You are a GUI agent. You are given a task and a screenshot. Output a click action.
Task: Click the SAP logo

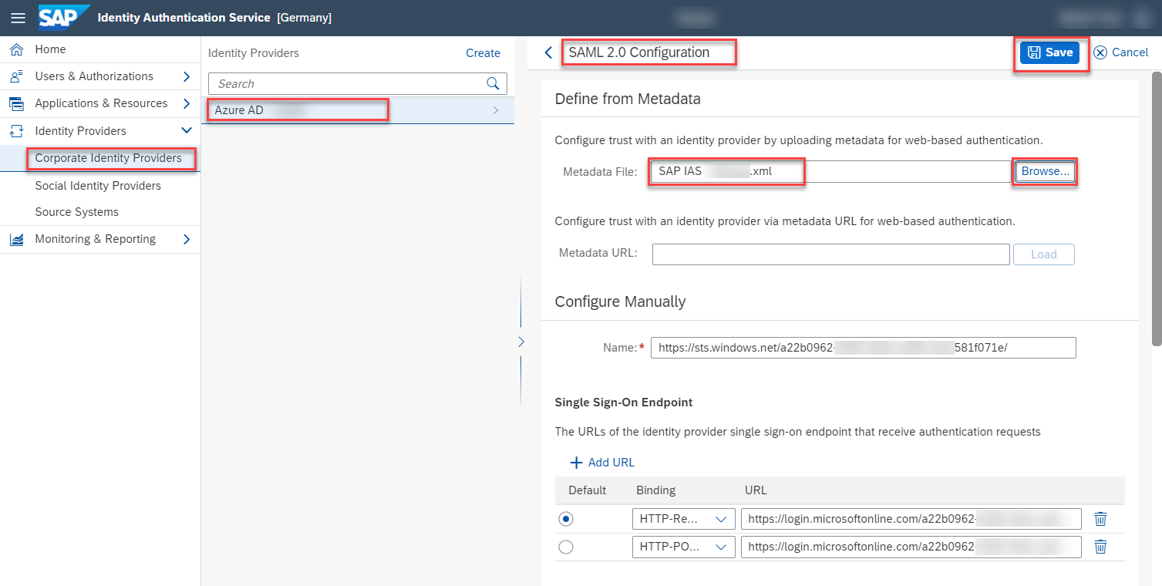pos(64,17)
